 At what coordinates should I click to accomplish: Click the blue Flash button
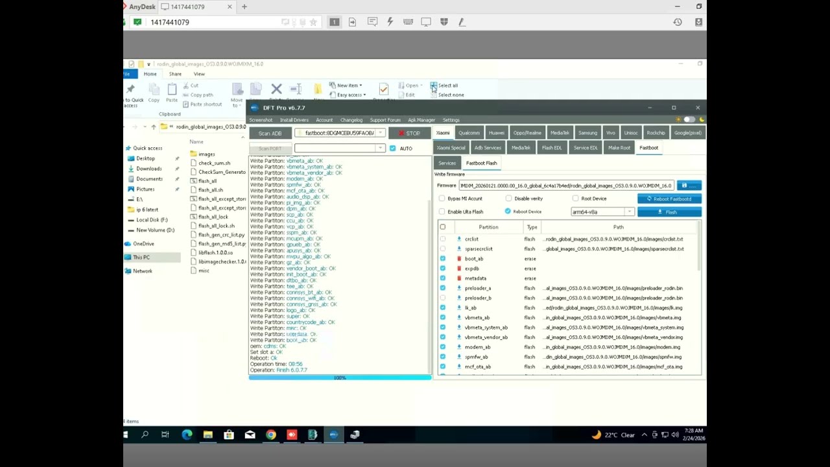(669, 212)
